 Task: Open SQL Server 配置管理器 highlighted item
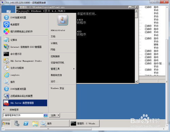tap(25, 103)
